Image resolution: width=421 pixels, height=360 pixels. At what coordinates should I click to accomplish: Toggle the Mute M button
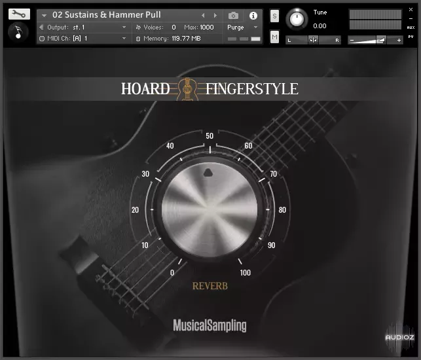point(274,37)
